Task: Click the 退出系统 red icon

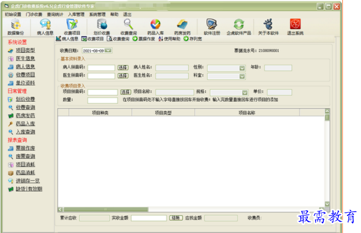Action: pyautogui.click(x=295, y=27)
